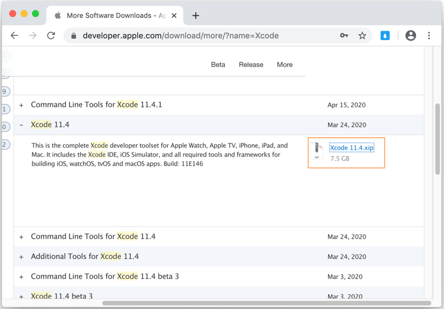
Task: Bookmark this page with the star
Action: [362, 35]
